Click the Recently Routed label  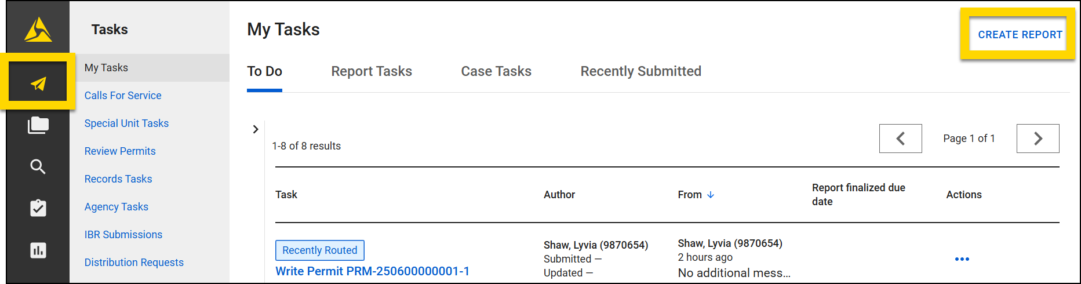tap(319, 250)
